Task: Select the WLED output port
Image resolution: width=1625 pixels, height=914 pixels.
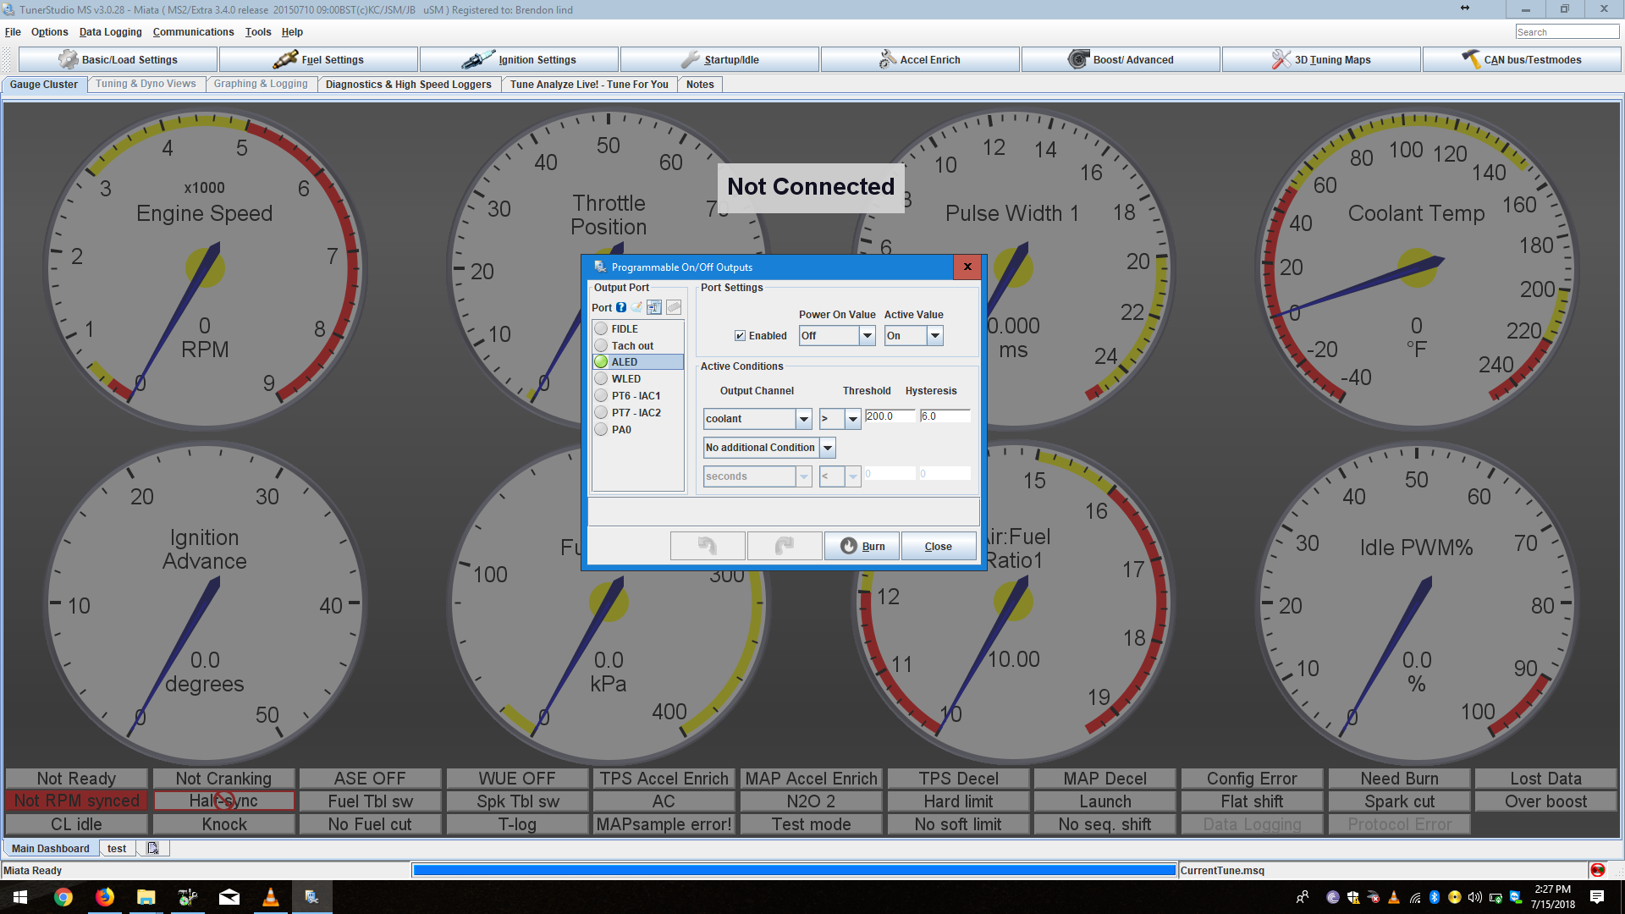Action: click(626, 379)
